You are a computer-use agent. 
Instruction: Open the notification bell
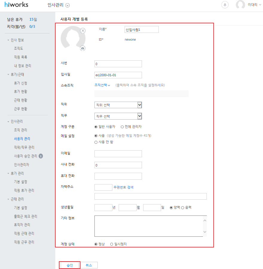coord(225,4)
